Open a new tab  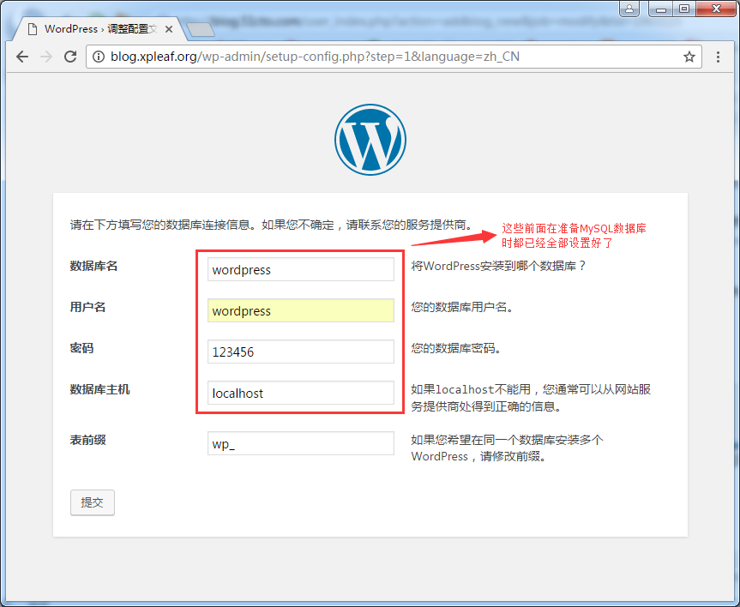pyautogui.click(x=201, y=29)
